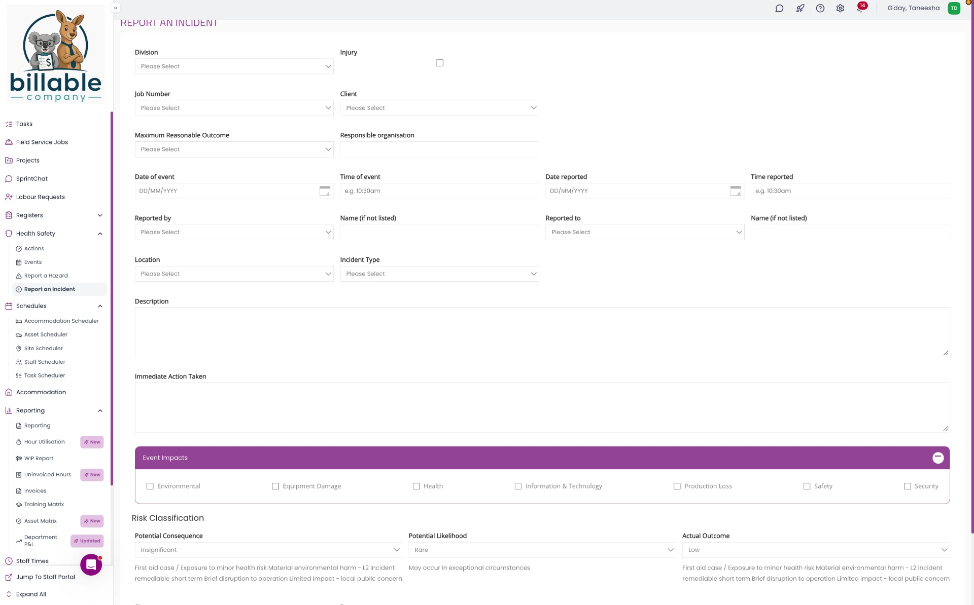Check the Environmental impact box
This screenshot has width=974, height=605.
coord(150,486)
